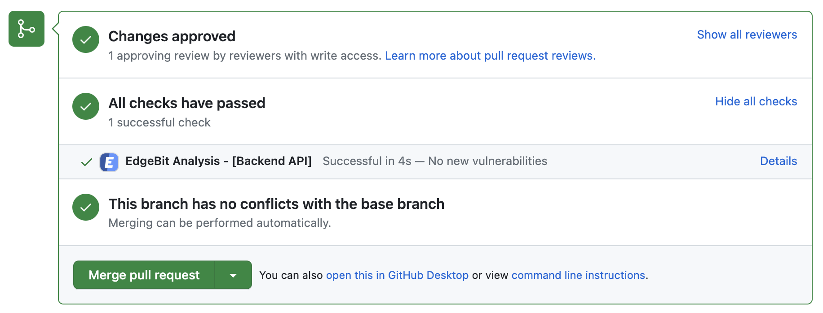View command line instructions link
823x313 pixels.
(578, 275)
